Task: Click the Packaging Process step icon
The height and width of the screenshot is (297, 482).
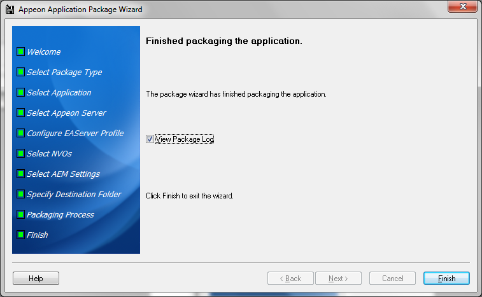Action: (x=20, y=214)
